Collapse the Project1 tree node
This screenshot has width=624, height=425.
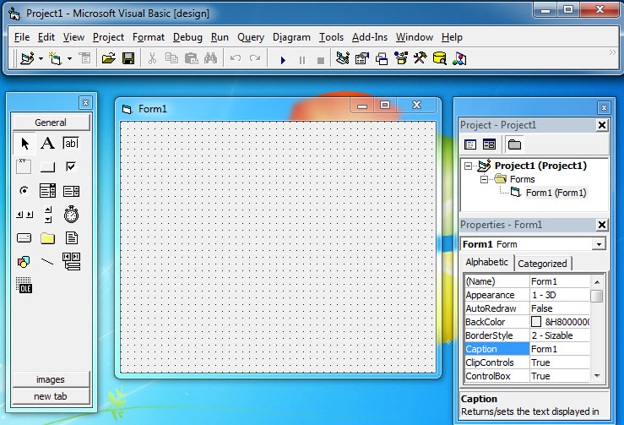[469, 166]
